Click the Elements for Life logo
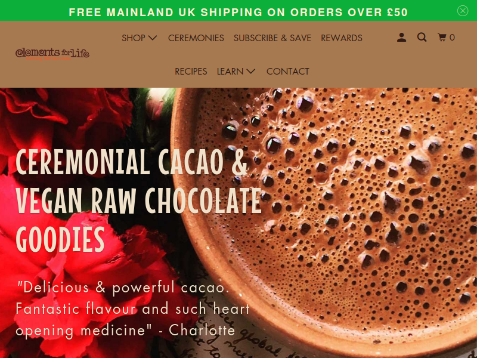 [52, 54]
